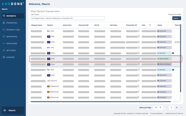Copy transaction ID in the Discover row
186x116 pixels.
(x=139, y=81)
